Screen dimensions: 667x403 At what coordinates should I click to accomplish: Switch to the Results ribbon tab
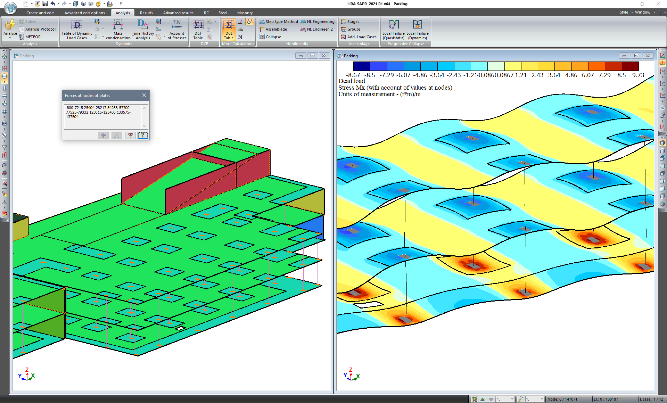click(x=146, y=13)
